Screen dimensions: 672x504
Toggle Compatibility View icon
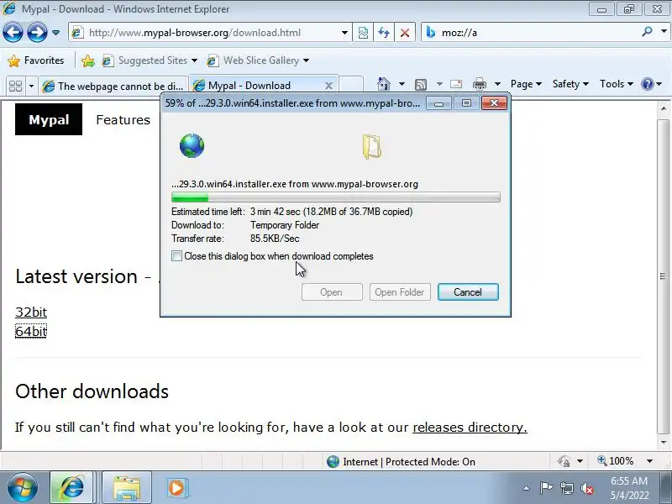click(363, 33)
